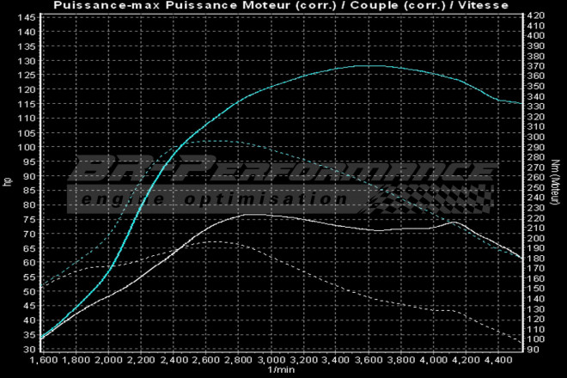
Task: Click the 100 value on hp axis
Action: pyautogui.click(x=26, y=147)
